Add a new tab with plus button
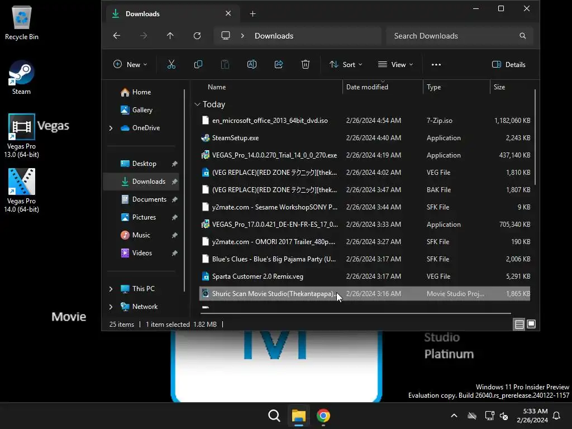Screen dimensions: 572x429 pyautogui.click(x=253, y=14)
